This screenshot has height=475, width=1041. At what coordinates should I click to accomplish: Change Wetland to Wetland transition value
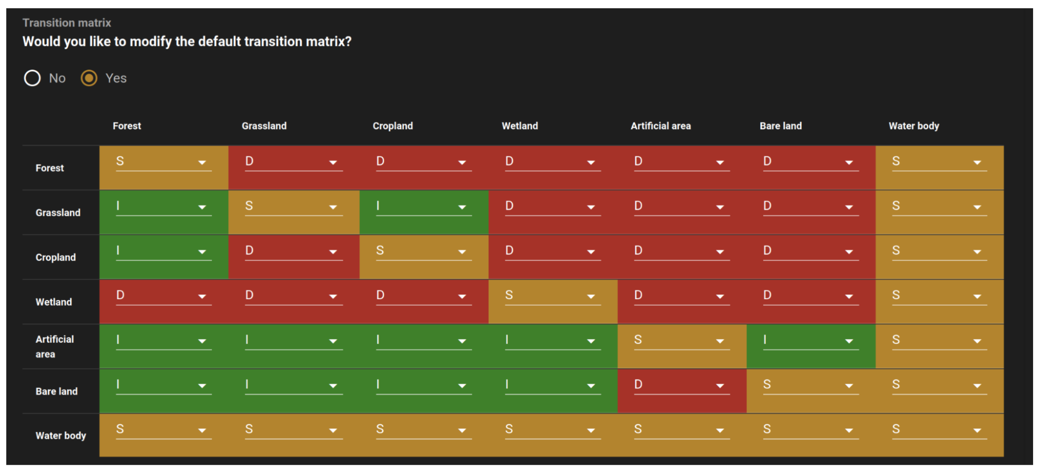(552, 296)
